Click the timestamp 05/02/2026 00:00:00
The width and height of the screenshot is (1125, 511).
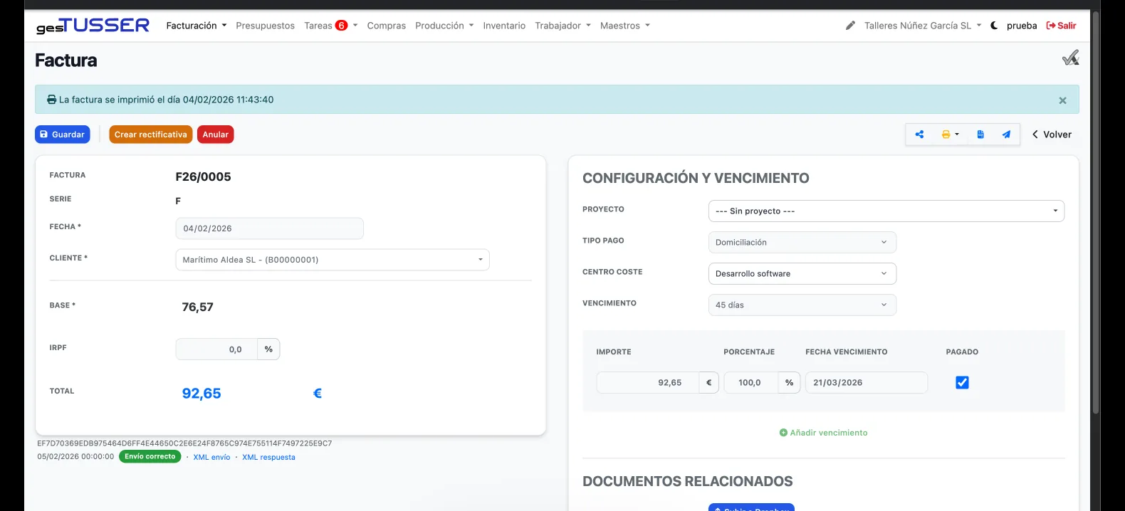click(75, 457)
